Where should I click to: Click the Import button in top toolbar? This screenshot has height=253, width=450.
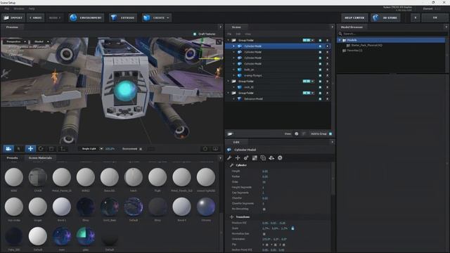tap(13, 18)
